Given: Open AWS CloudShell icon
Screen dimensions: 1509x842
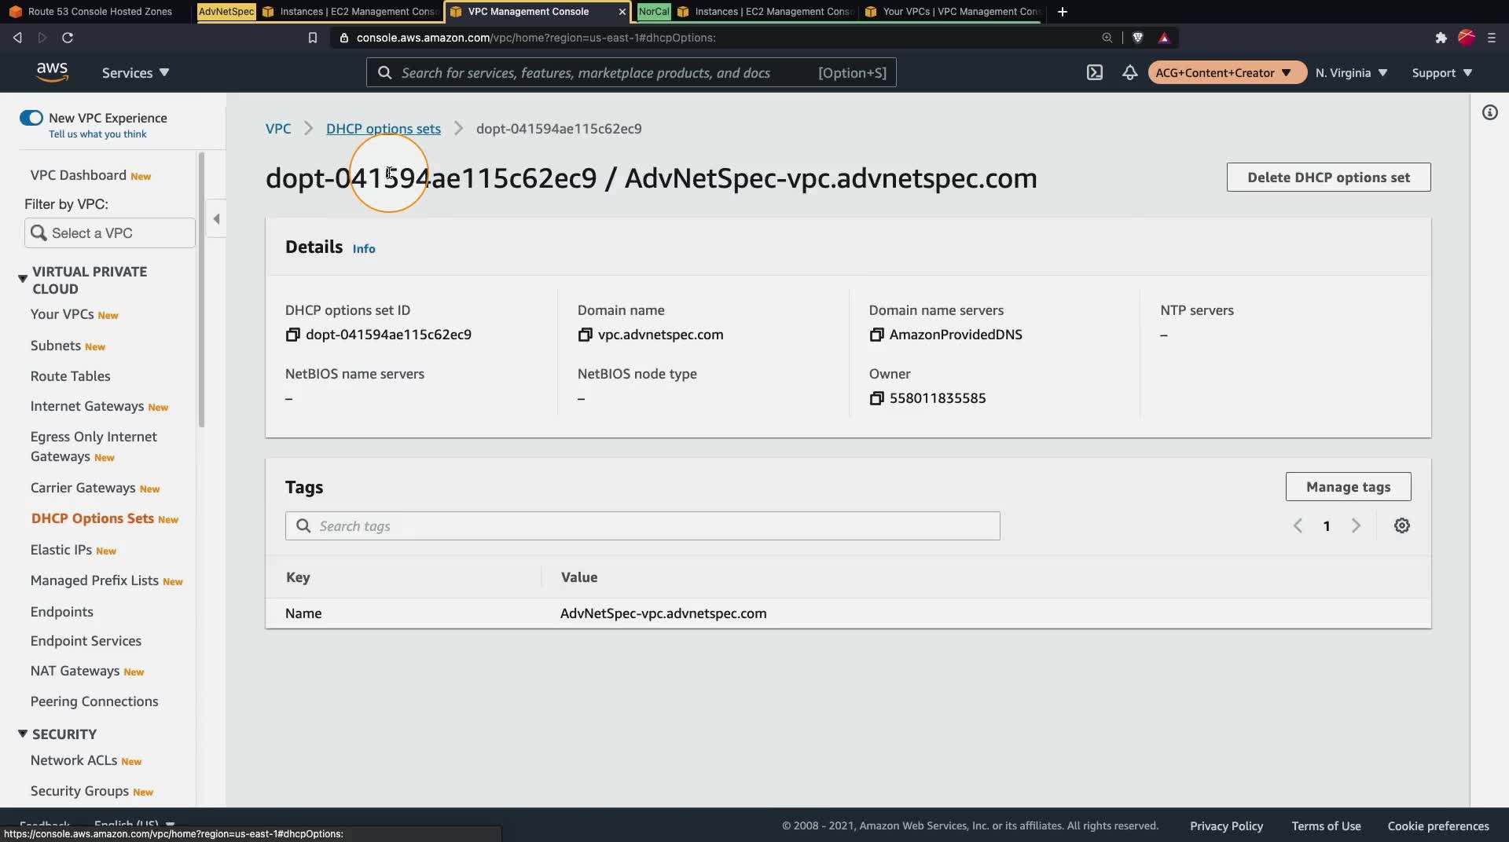Looking at the screenshot, I should point(1094,72).
